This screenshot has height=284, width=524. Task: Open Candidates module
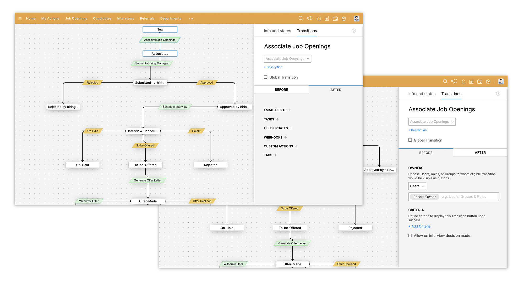click(102, 18)
